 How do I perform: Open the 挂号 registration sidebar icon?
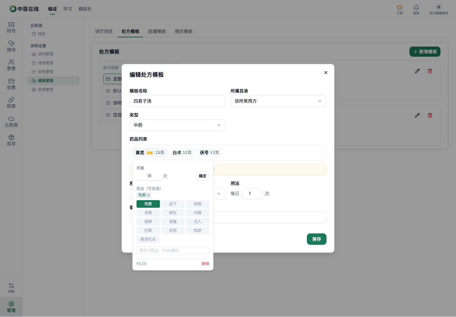11,28
